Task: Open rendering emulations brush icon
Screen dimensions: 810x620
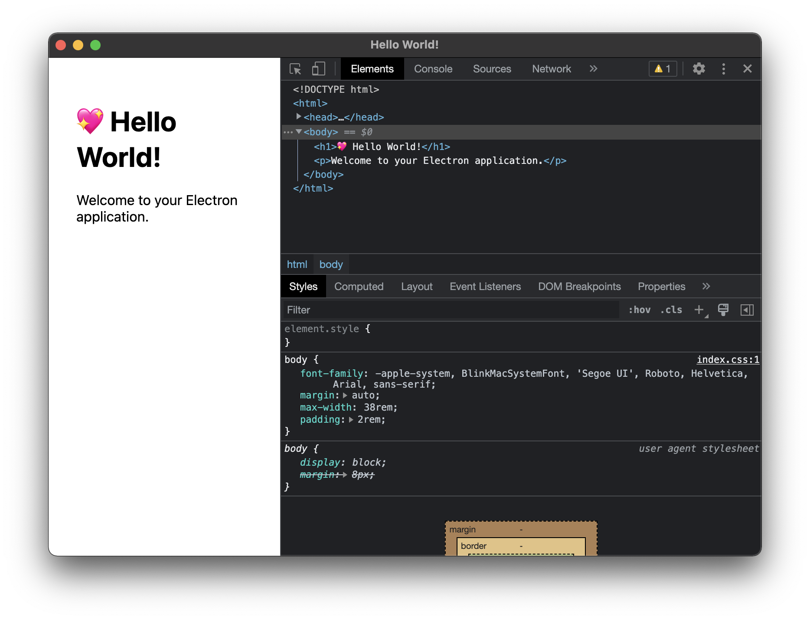Action: (x=723, y=310)
